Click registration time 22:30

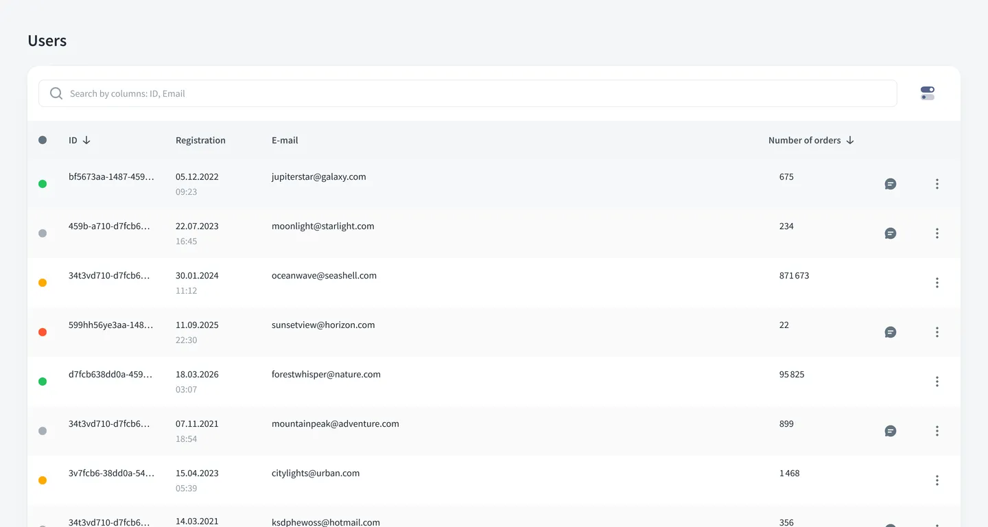click(187, 340)
